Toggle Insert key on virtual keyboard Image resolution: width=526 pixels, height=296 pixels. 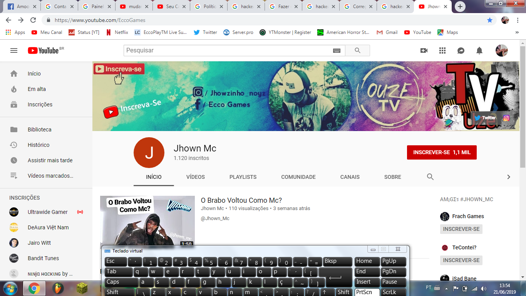(x=367, y=282)
